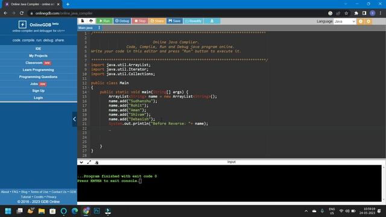Click the clear console icon

click(96, 162)
